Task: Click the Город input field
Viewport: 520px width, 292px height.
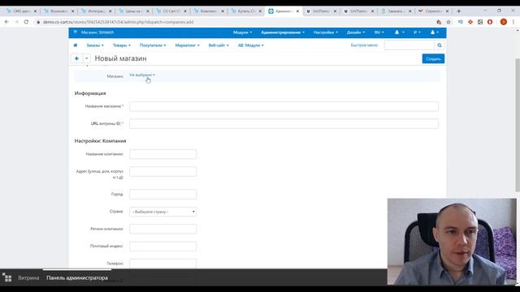Action: point(162,194)
